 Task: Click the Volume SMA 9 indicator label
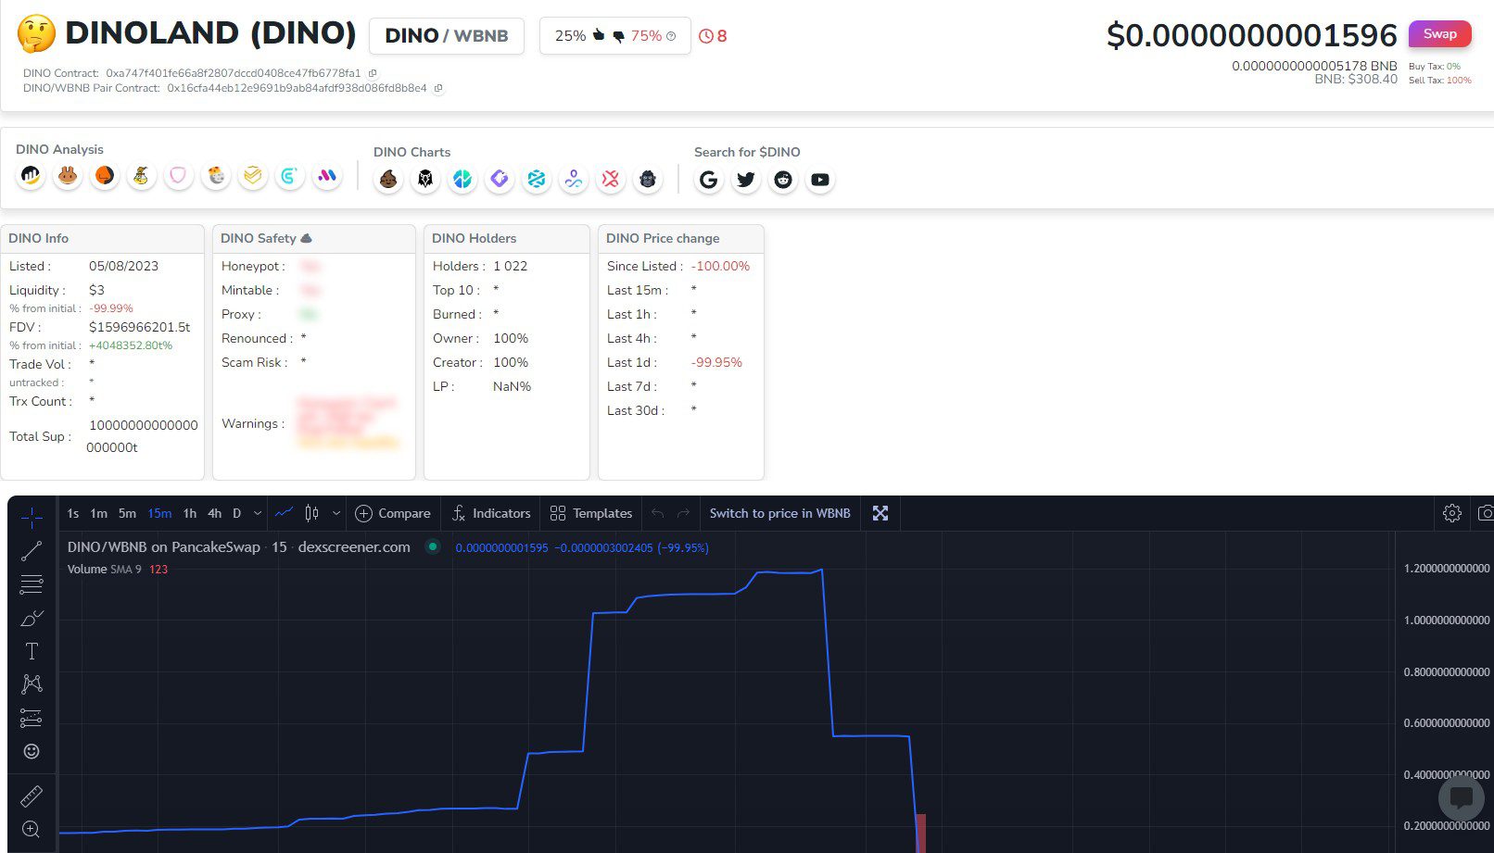pos(105,570)
